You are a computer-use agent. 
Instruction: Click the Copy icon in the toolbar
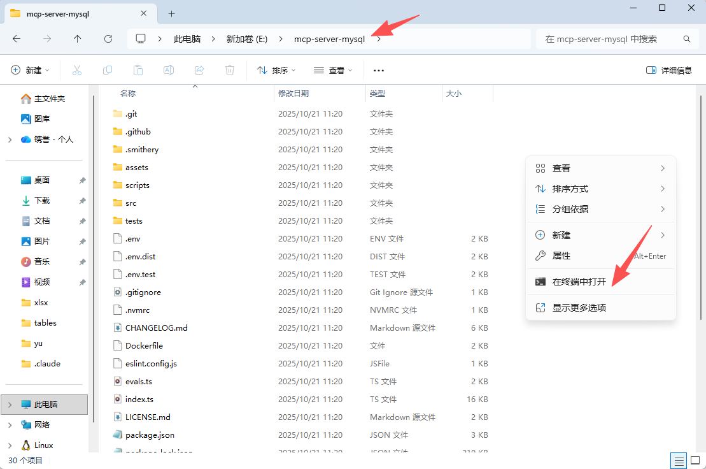[x=107, y=70]
